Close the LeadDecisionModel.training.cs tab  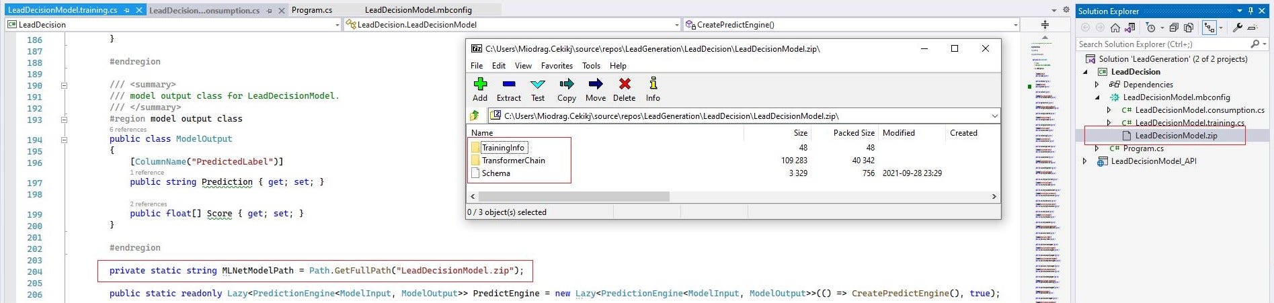(x=138, y=10)
